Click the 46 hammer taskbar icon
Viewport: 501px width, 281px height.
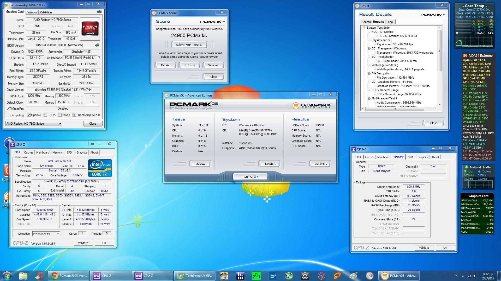pos(224,276)
